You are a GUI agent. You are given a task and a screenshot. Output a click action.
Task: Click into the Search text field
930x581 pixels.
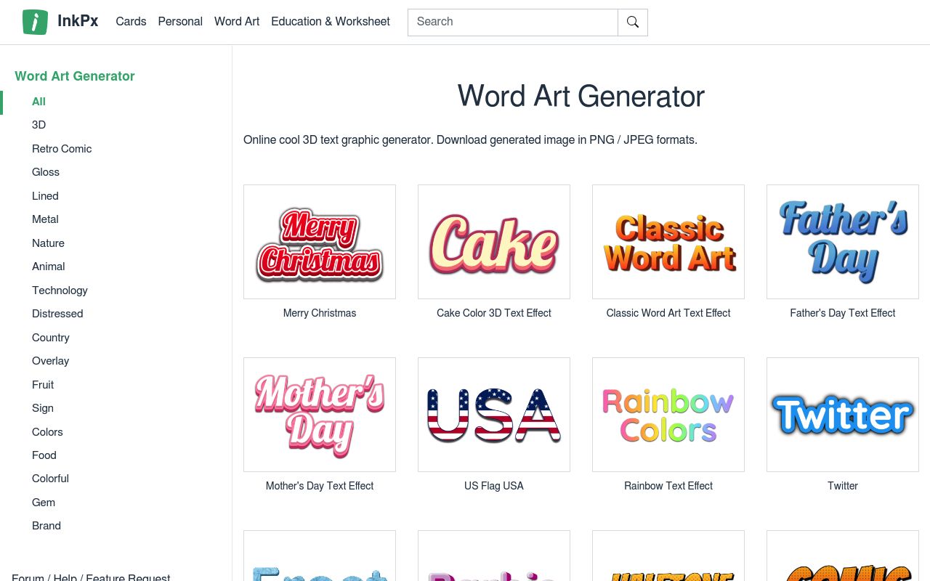tap(512, 22)
